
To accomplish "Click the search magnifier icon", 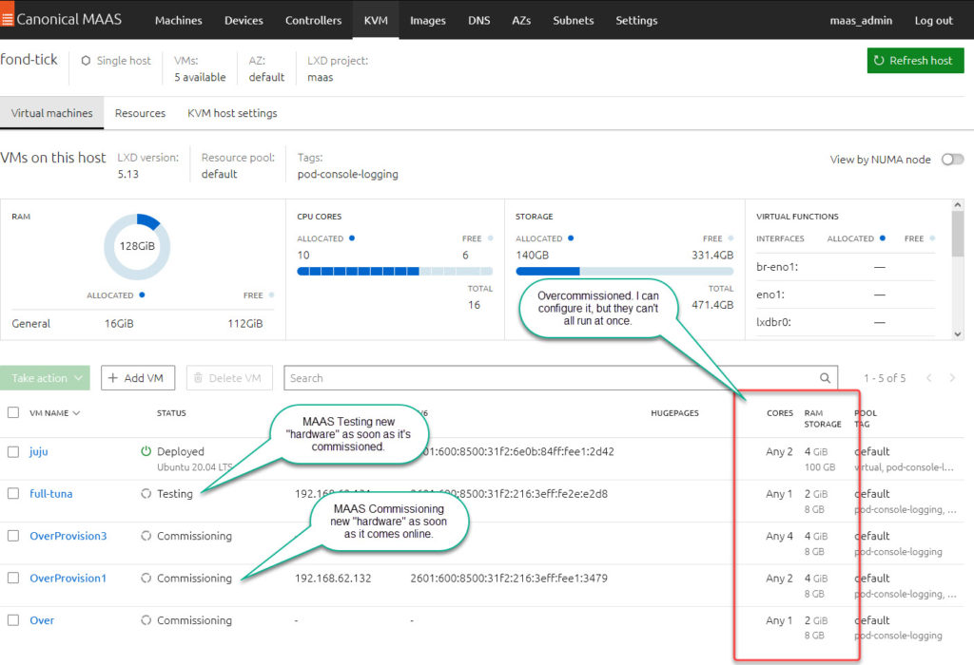I will tap(825, 378).
